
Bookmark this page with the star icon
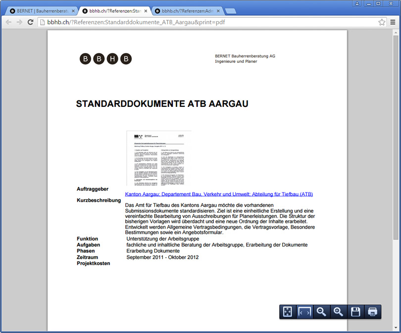coord(382,22)
